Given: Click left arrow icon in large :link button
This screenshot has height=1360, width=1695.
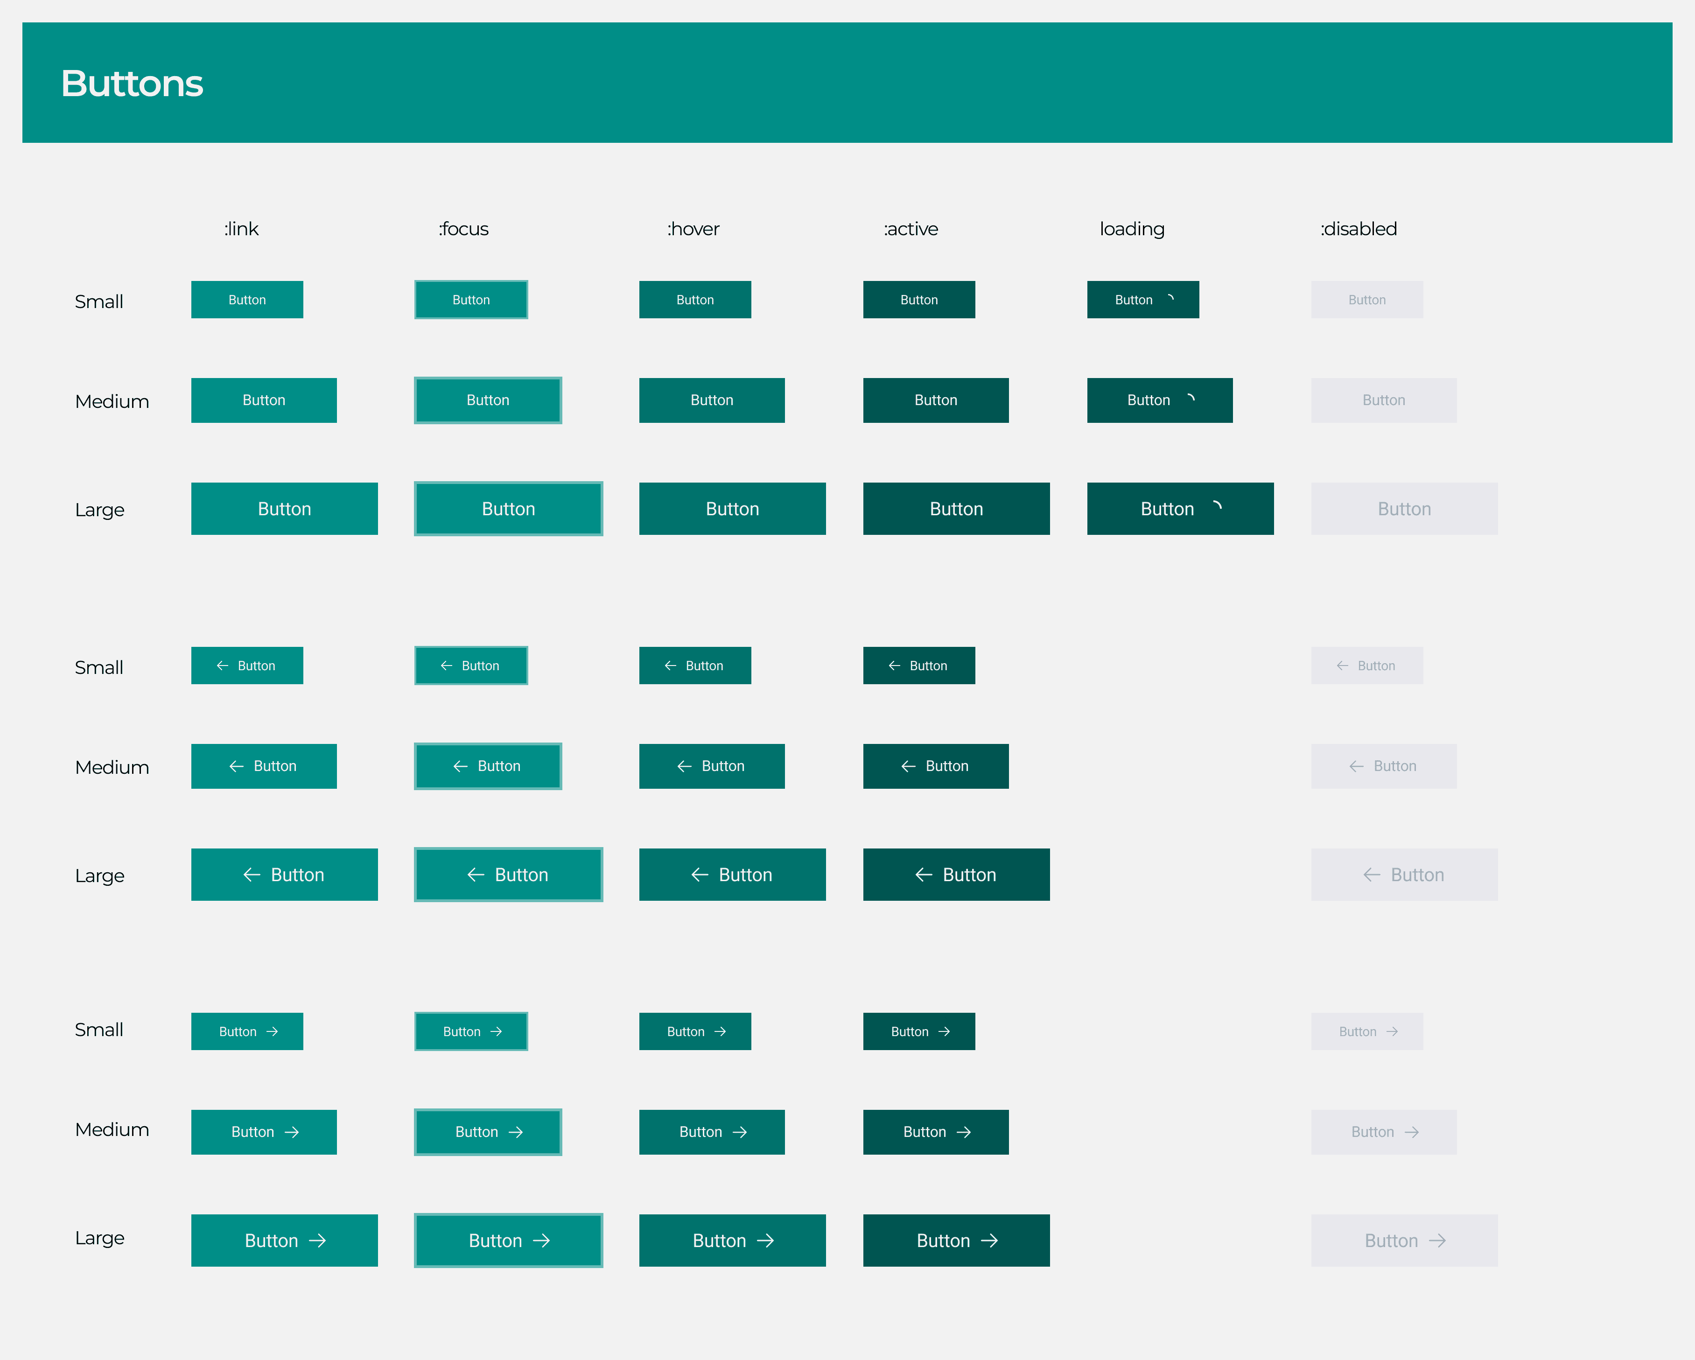Looking at the screenshot, I should pos(252,874).
